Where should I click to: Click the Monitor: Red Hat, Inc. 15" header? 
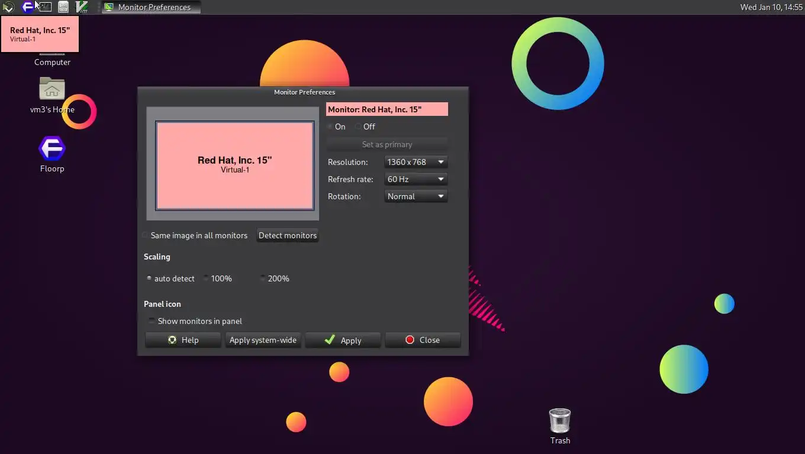point(387,109)
